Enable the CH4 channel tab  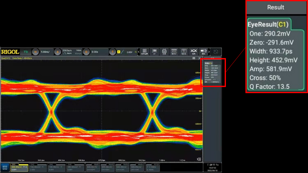[75, 168]
